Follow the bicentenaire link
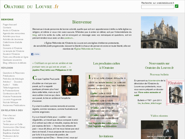This screenshot has height=139, width=185. pos(154,81)
